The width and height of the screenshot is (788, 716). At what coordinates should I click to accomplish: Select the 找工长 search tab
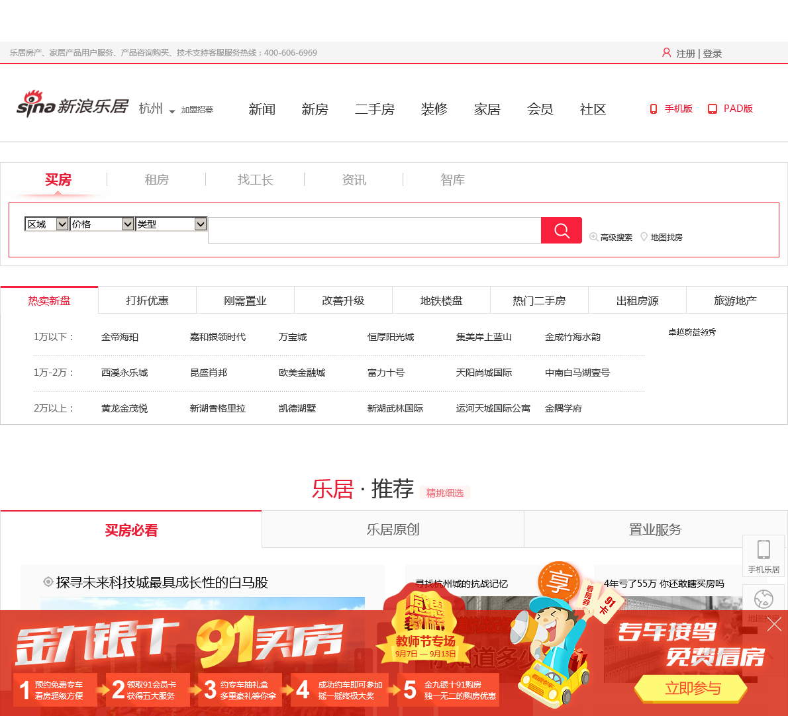point(256,180)
